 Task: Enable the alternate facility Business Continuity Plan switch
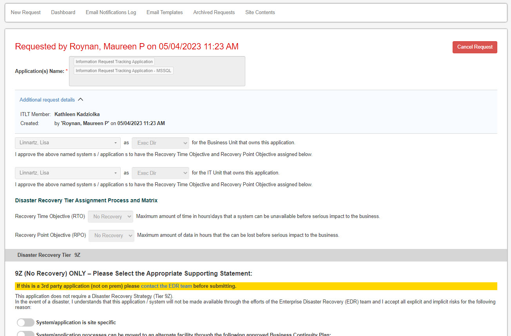(x=25, y=334)
